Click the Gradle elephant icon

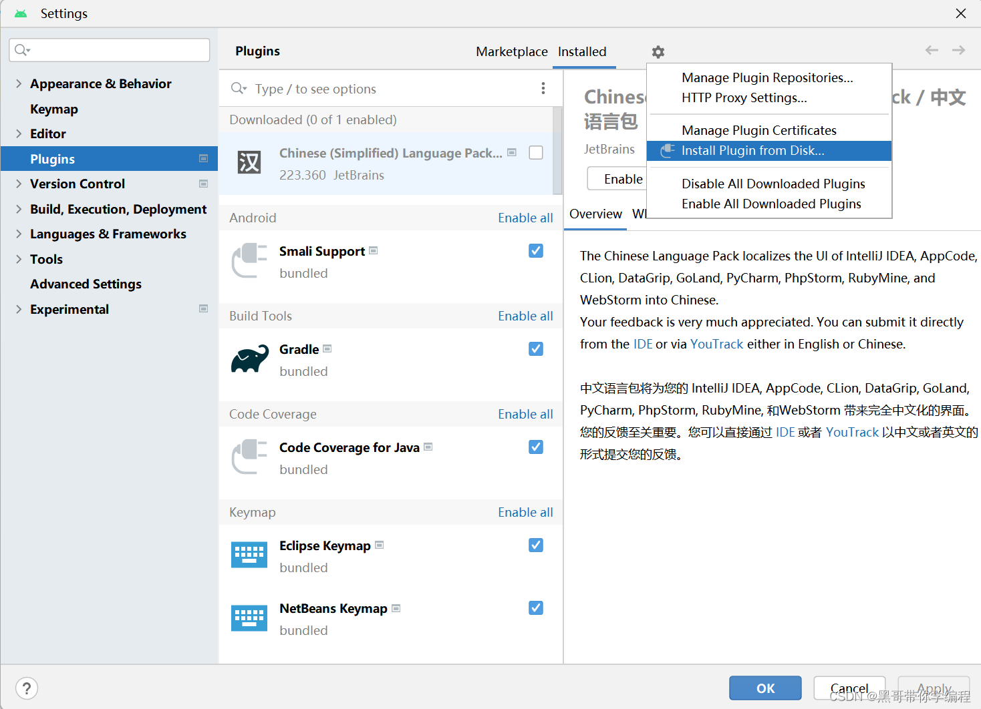[x=249, y=359]
